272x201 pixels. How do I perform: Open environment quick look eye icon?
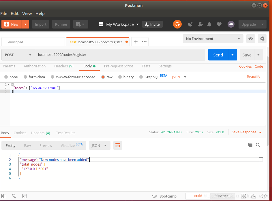coord(250,39)
